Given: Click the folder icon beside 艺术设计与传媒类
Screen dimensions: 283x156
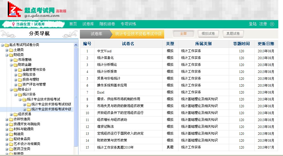Looking at the screenshot, I should click(11, 144).
